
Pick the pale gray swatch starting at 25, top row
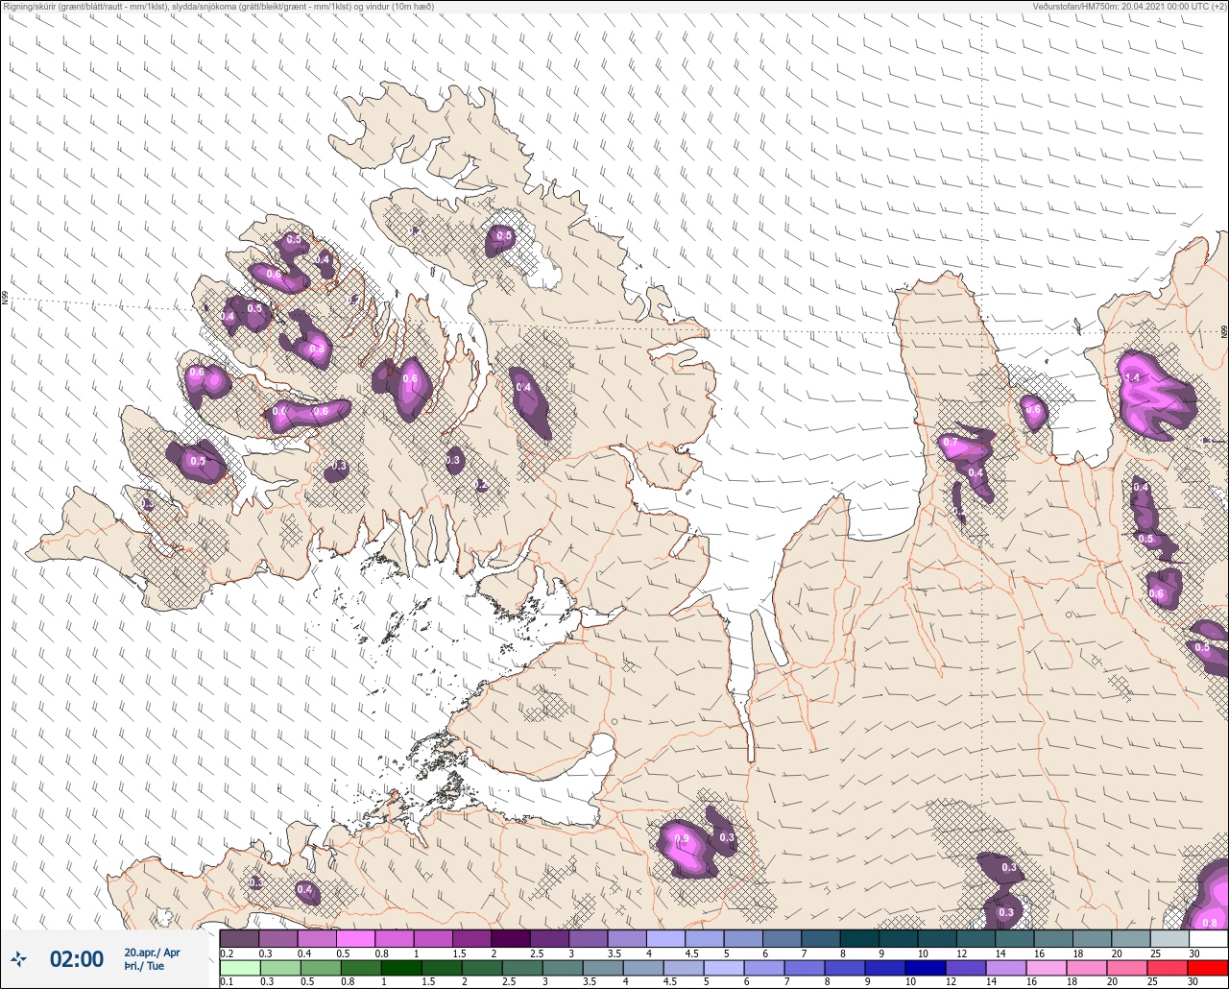[x=1169, y=938]
